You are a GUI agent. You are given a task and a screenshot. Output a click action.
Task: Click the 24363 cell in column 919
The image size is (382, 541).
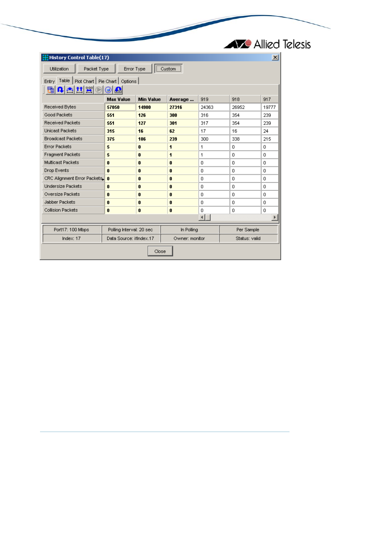(x=214, y=107)
